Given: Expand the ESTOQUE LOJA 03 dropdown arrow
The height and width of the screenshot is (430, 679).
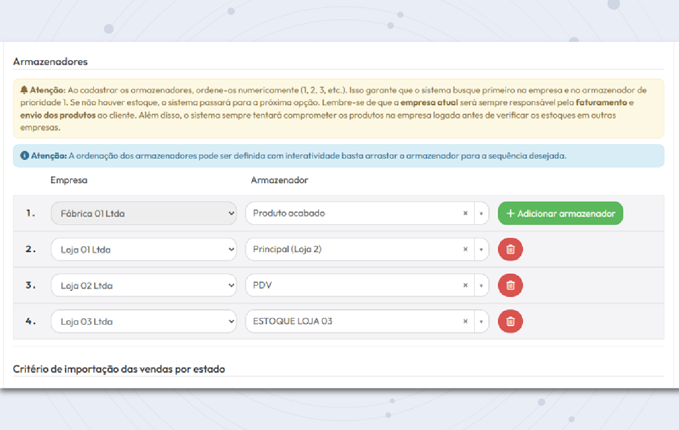Looking at the screenshot, I should (481, 321).
